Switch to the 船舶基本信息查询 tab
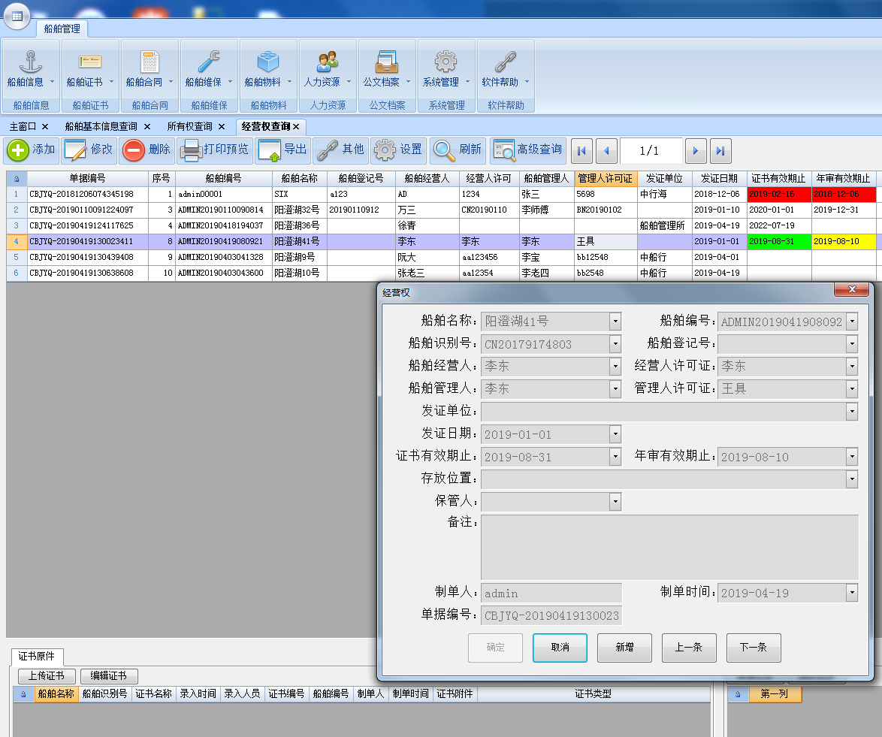Viewport: 882px width, 737px height. 101,126
